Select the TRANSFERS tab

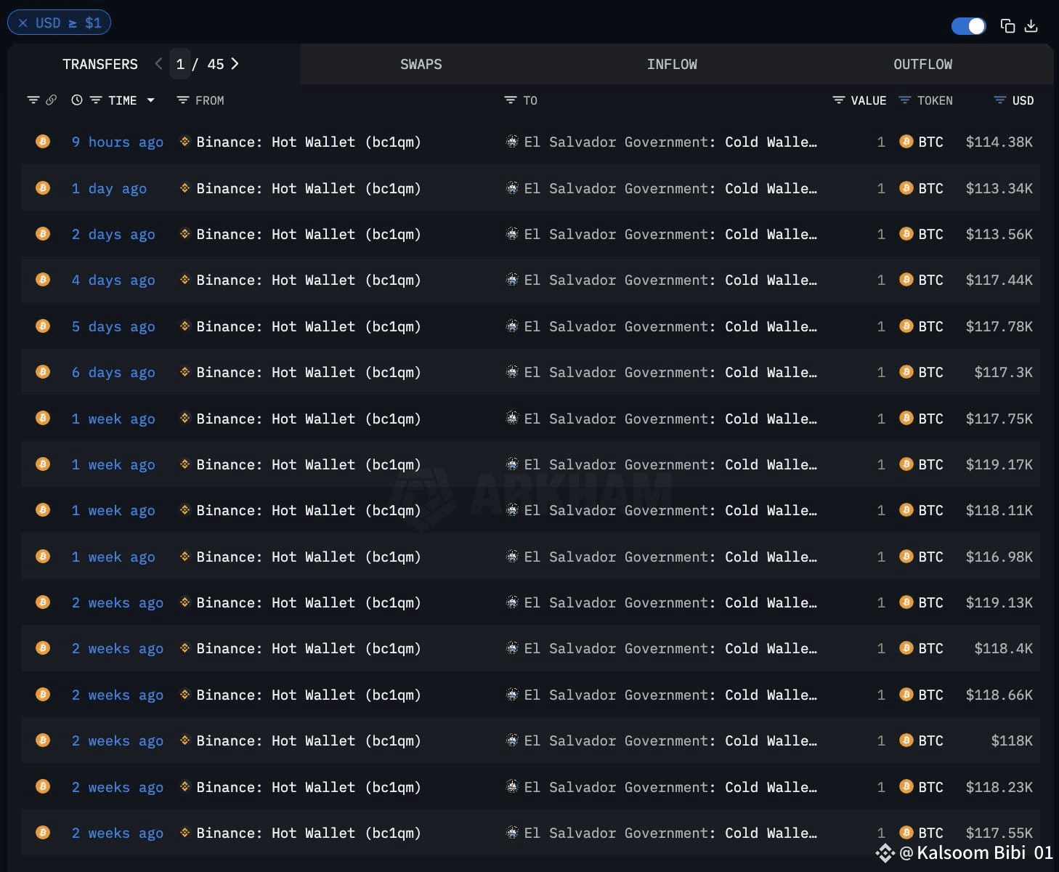(x=100, y=64)
